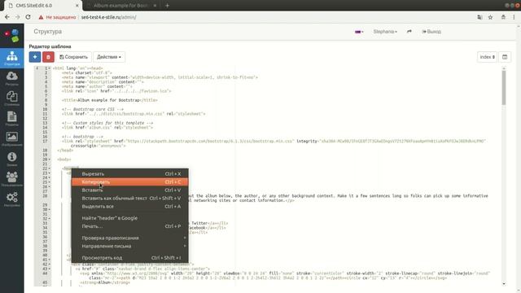Click the 'Редактор шаблона' heading
This screenshot has width=521, height=293.
pyautogui.click(x=50, y=46)
